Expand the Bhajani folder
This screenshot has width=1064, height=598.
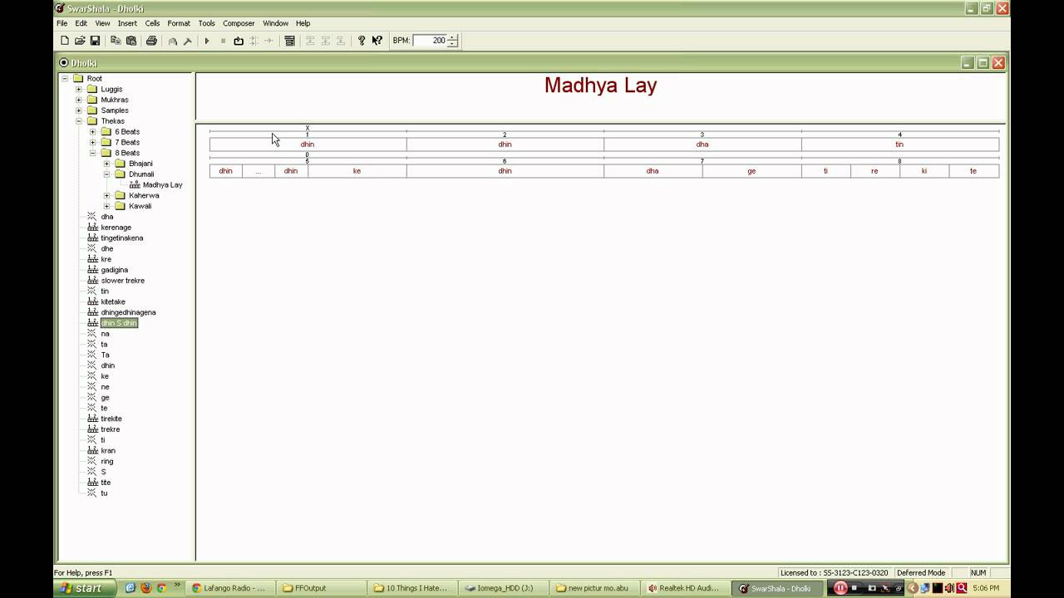[107, 164]
